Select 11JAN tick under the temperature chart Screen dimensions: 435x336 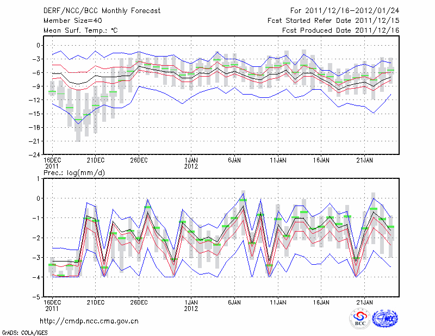pos(277,160)
